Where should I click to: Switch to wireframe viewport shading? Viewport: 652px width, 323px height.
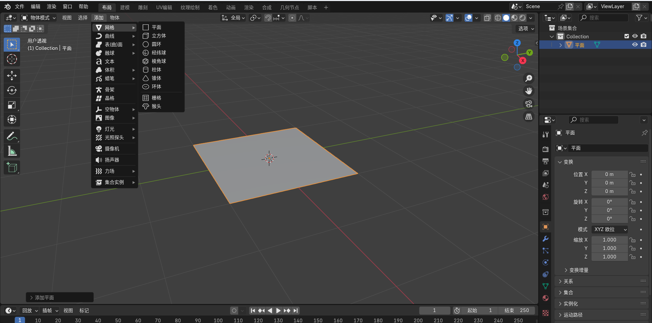pyautogui.click(x=498, y=18)
